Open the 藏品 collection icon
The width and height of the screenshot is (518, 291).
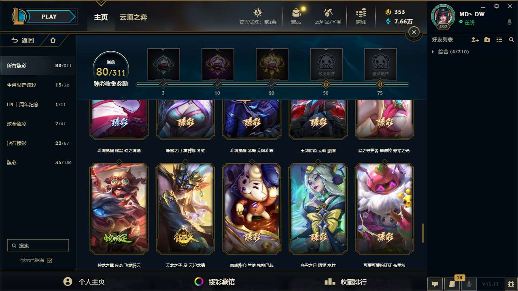click(x=296, y=16)
